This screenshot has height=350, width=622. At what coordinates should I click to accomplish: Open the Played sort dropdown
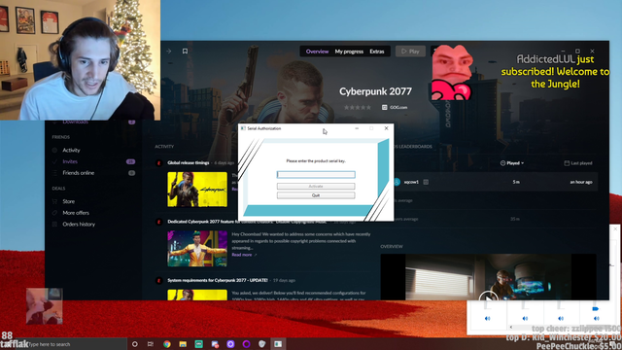coord(512,163)
